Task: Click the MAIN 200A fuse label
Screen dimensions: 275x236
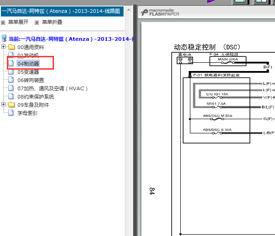Action: pyautogui.click(x=228, y=60)
